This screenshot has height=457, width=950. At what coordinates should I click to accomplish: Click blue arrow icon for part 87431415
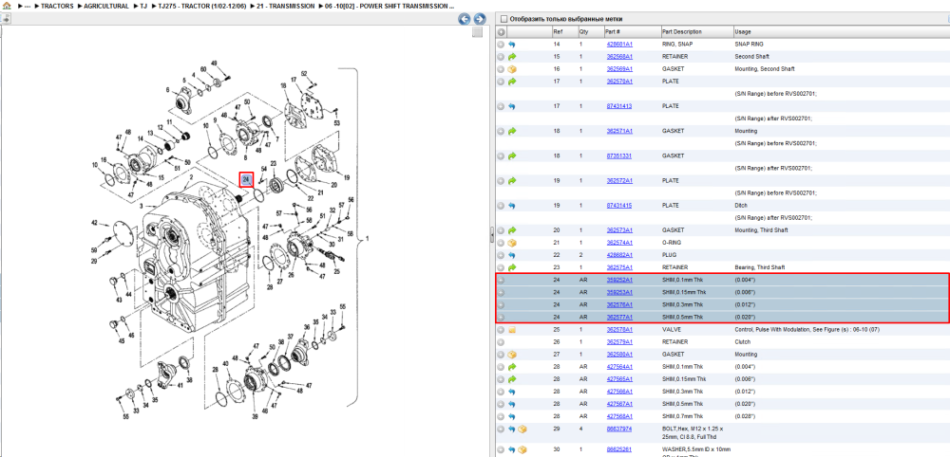511,206
